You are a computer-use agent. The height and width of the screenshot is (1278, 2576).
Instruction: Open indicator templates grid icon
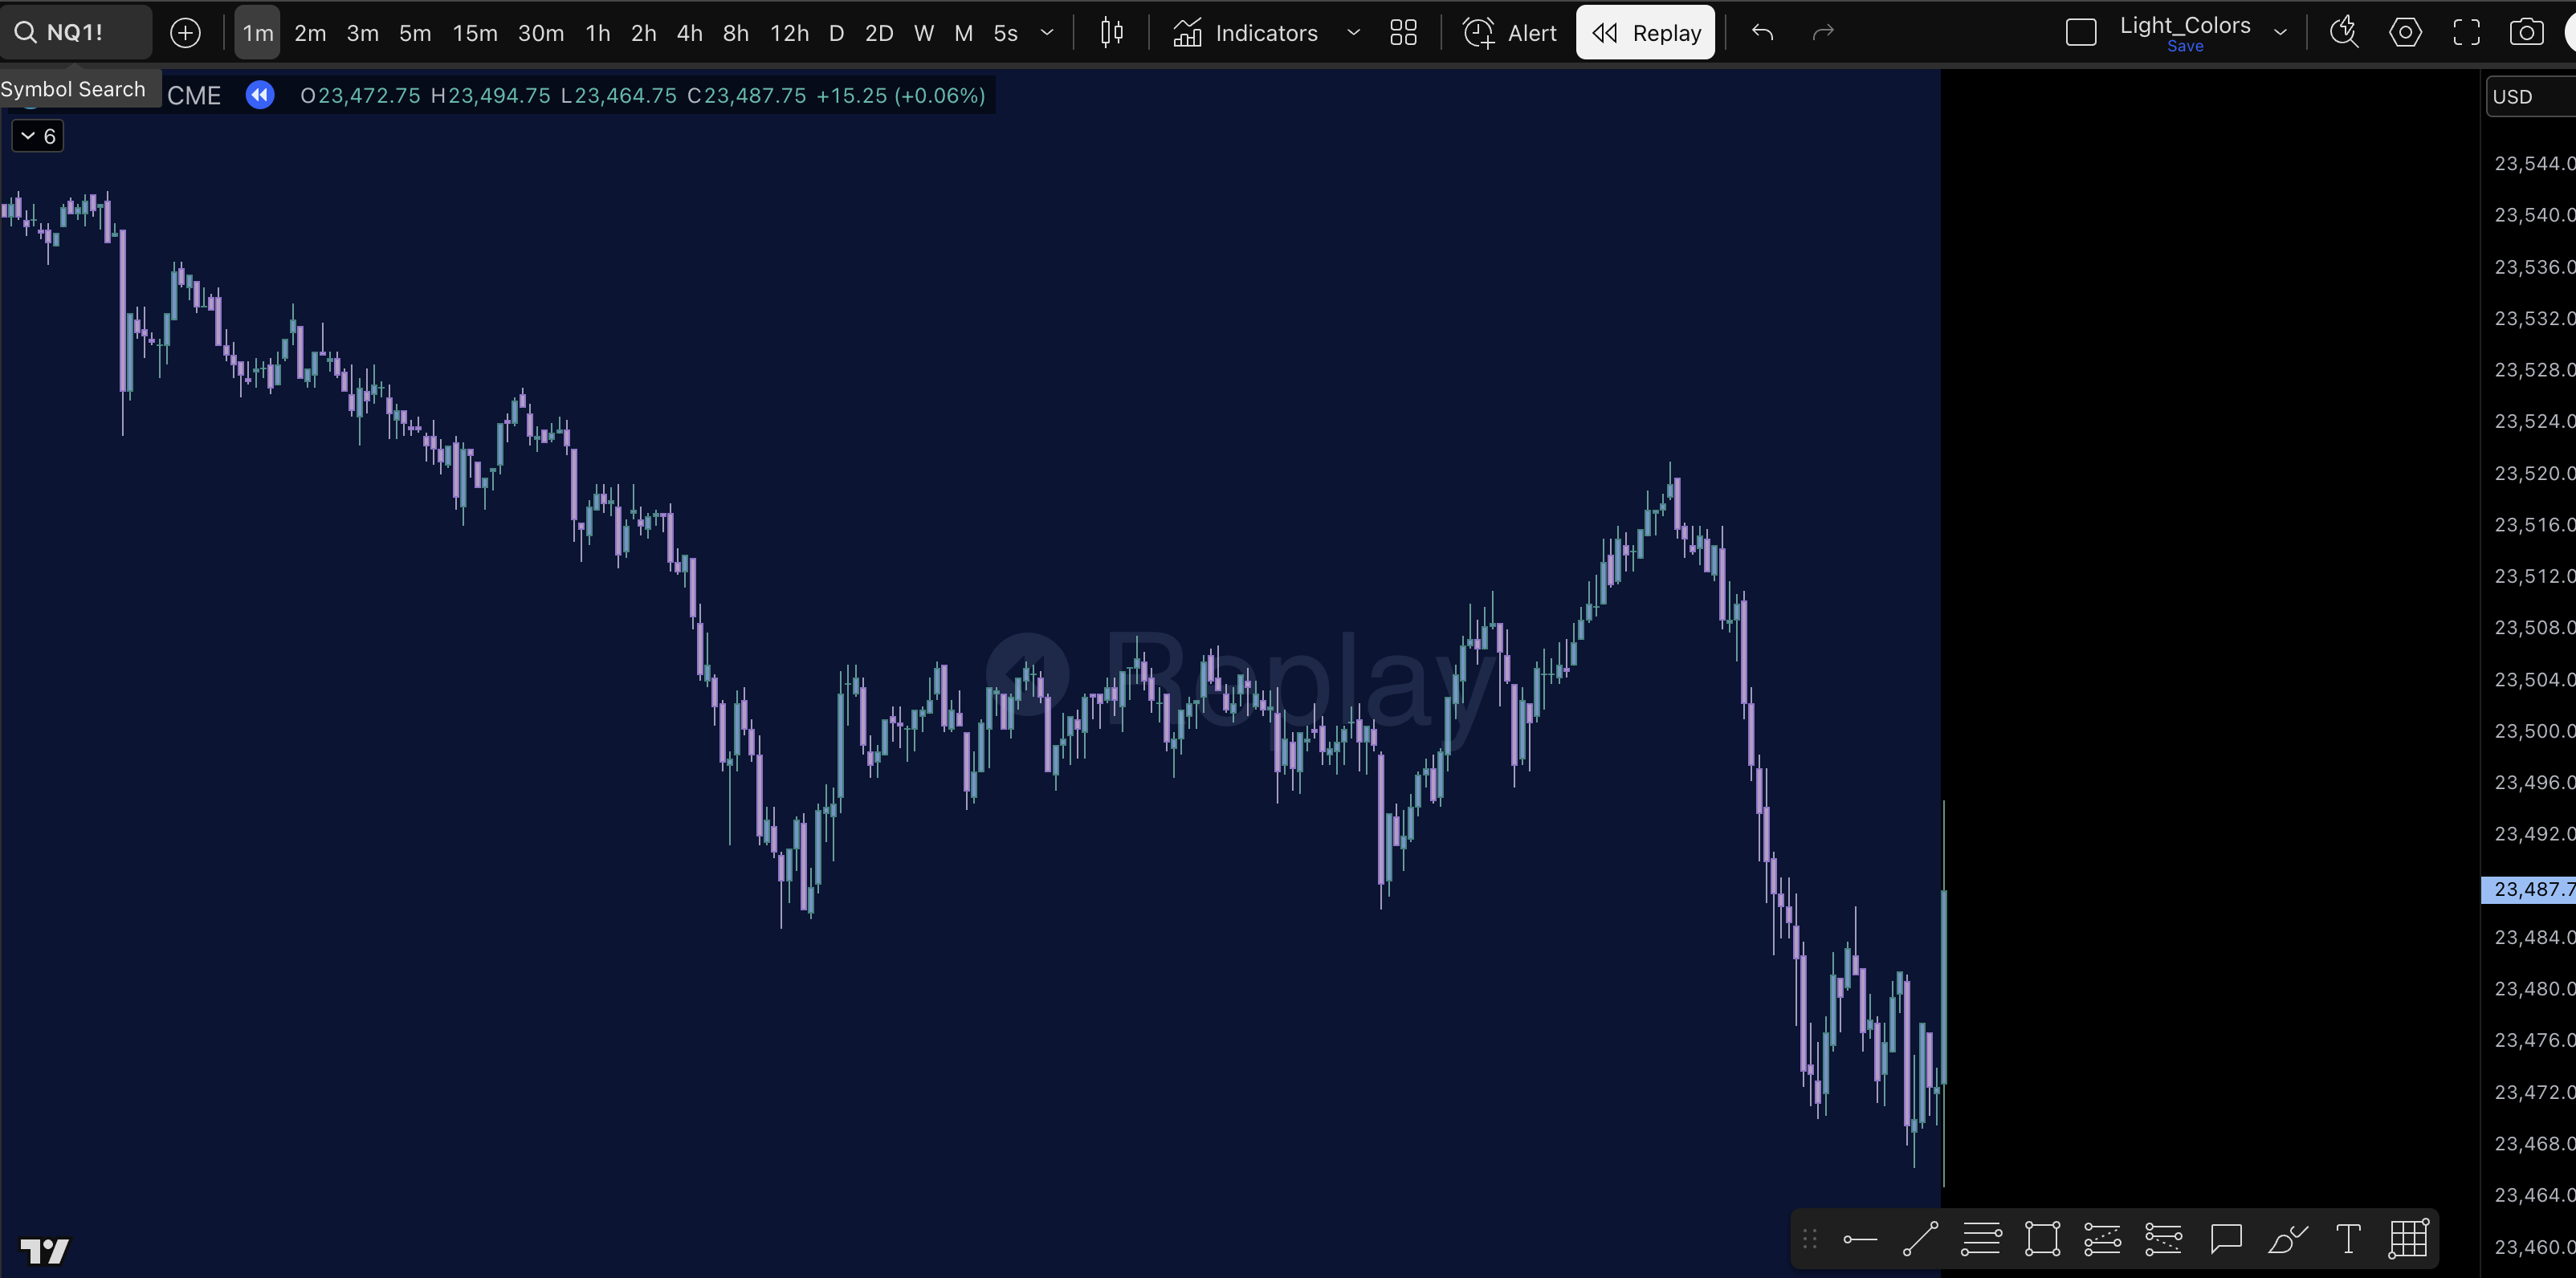click(x=1404, y=33)
